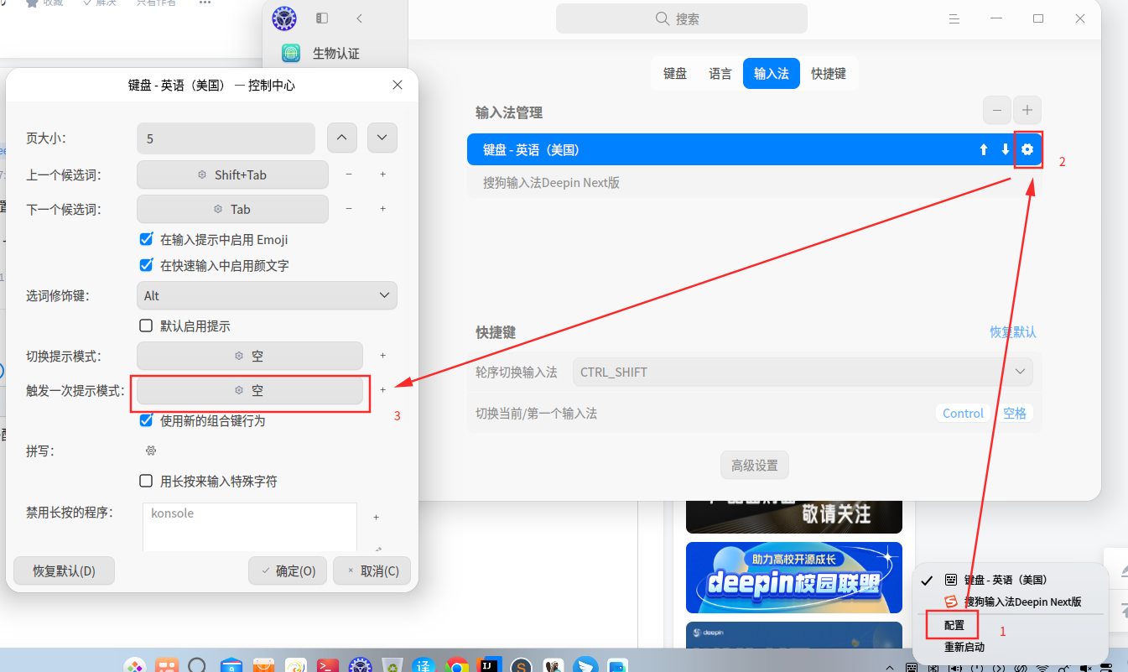The height and width of the screenshot is (672, 1128).
Task: Toggle the control center sidebar icon
Action: [322, 18]
